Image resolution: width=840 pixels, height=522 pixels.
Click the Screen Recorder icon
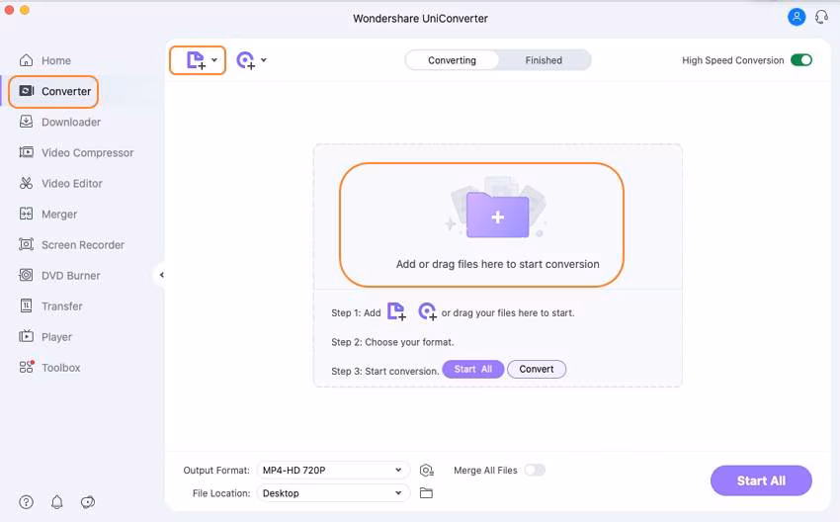tap(26, 244)
